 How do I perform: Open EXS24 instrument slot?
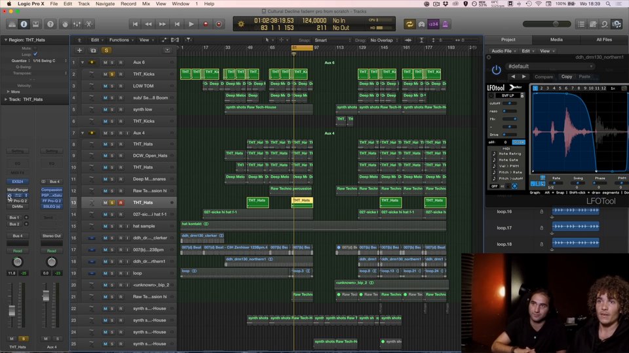tap(18, 182)
